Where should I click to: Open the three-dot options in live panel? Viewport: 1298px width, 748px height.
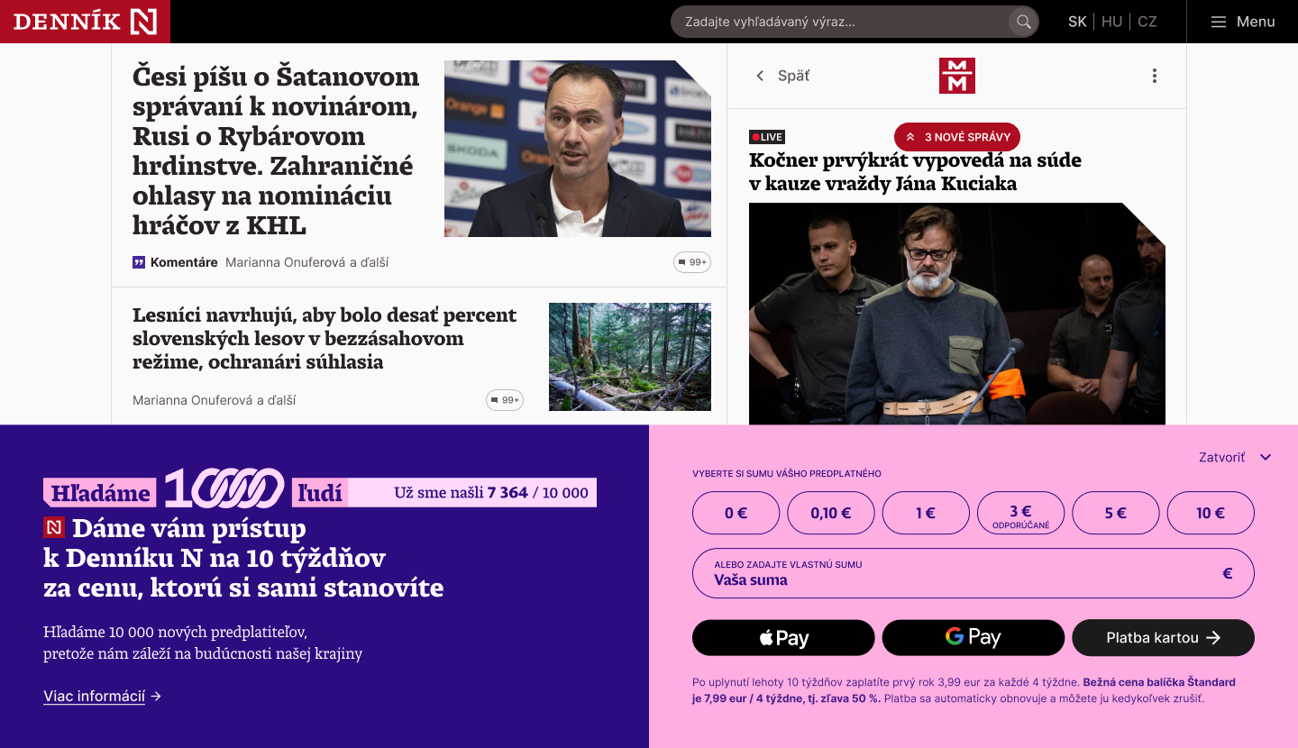[1154, 76]
